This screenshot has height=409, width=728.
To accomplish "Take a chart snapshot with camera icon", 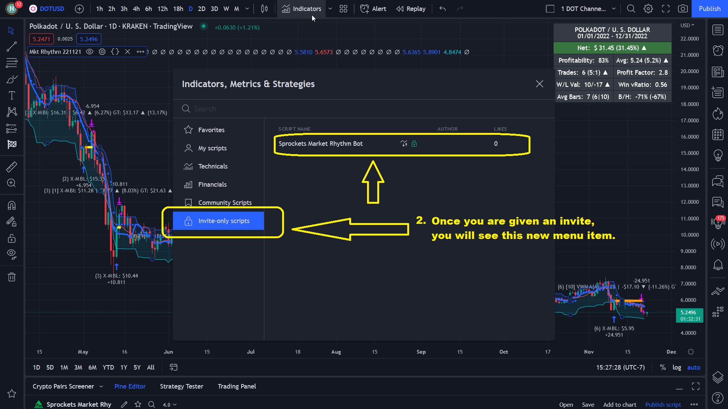I will (x=683, y=9).
